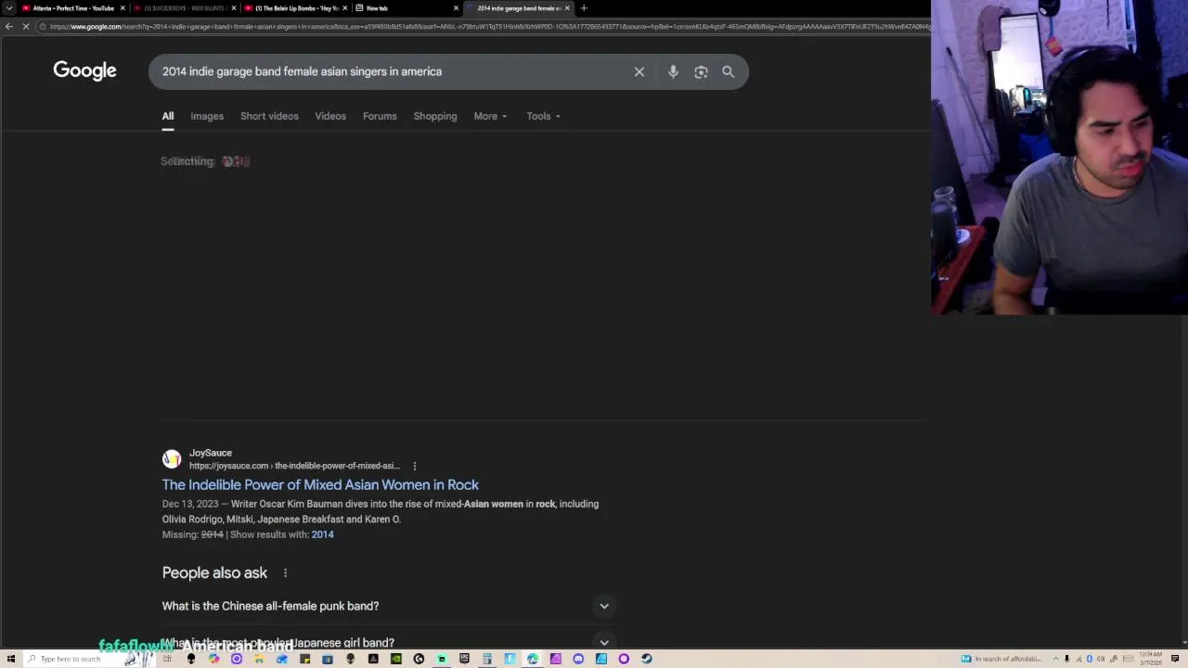Open Discord from the taskbar

click(x=578, y=659)
